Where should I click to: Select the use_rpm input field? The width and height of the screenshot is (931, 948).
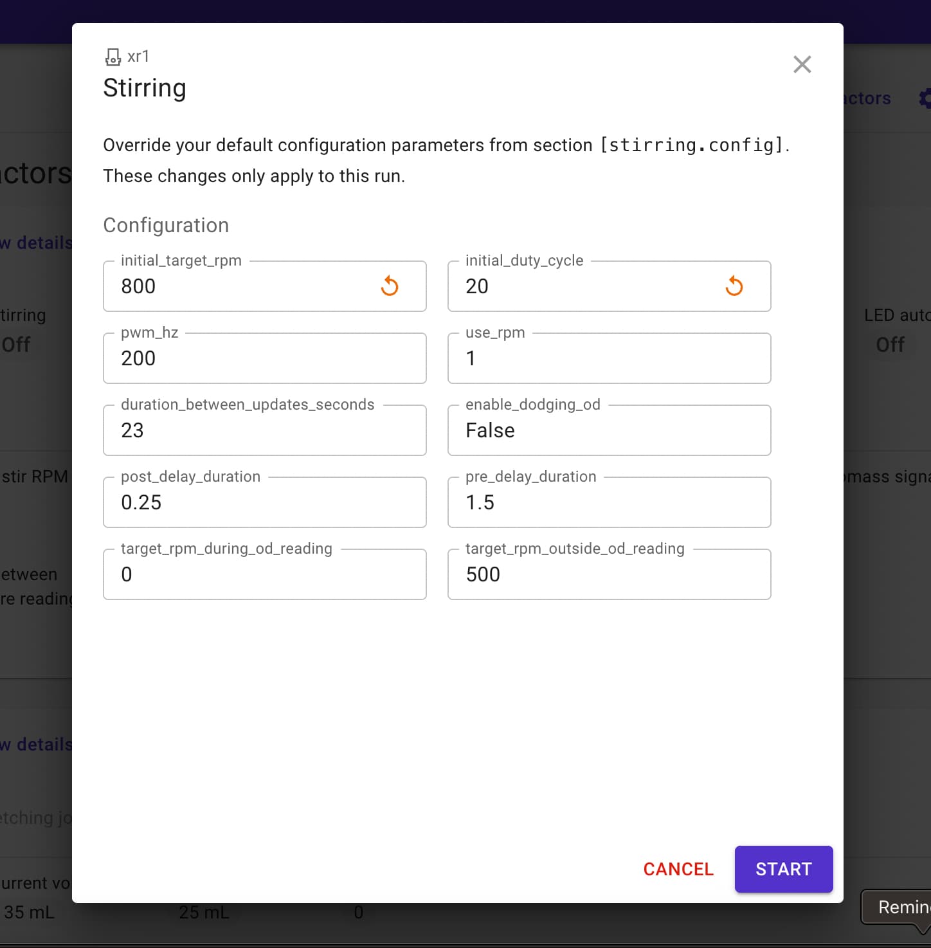(x=608, y=359)
